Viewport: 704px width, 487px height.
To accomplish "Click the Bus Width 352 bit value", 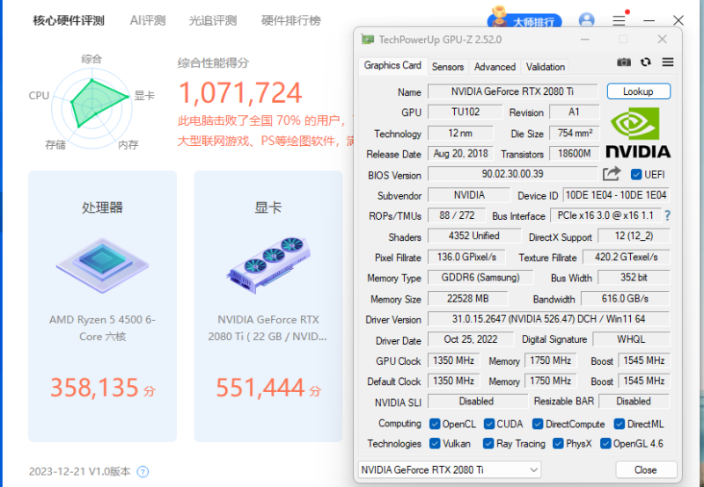I will click(634, 278).
